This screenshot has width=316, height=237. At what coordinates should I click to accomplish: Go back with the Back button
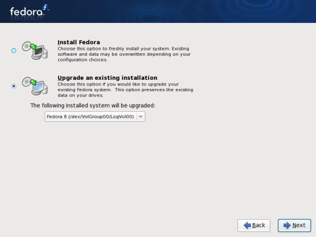click(x=254, y=226)
